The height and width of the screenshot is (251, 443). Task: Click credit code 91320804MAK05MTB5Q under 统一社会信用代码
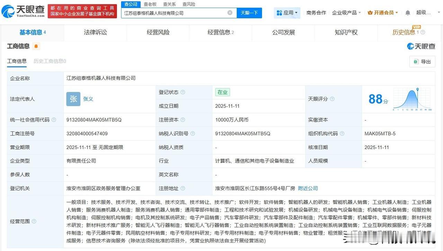click(94, 120)
